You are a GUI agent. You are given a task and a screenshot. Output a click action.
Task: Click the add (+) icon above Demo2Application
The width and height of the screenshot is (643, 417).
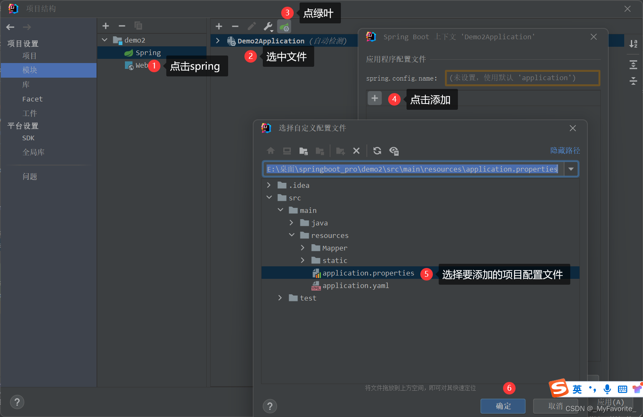point(219,26)
